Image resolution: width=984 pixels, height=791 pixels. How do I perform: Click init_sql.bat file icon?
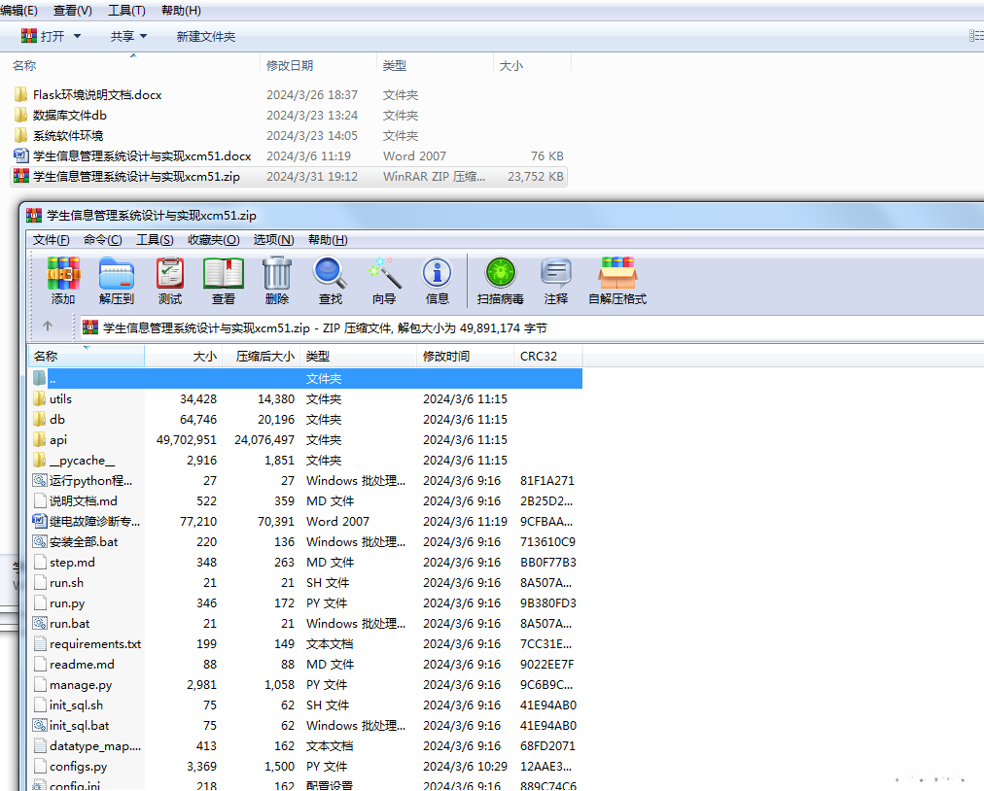pyautogui.click(x=40, y=725)
